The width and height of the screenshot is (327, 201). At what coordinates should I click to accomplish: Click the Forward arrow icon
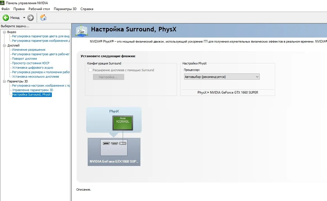click(x=31, y=18)
